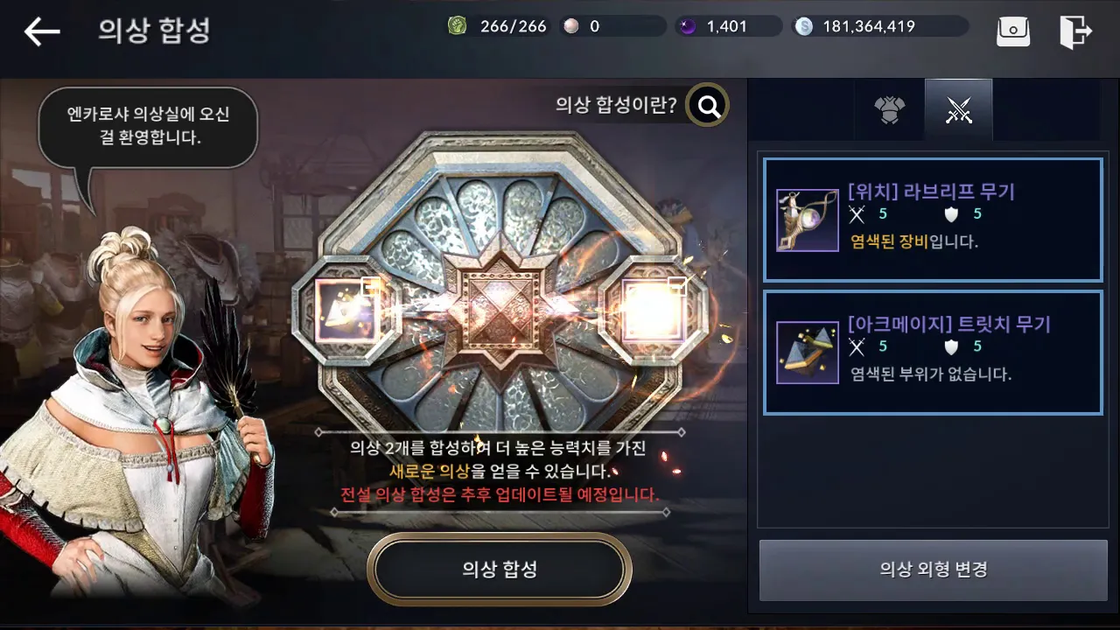1120x630 pixels.
Task: Select the [위치] 라브리프 무기 item
Action: [933, 220]
